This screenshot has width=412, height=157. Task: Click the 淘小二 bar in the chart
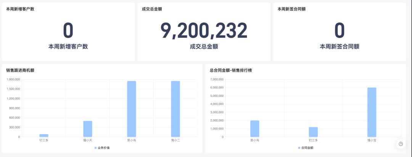pos(175,109)
